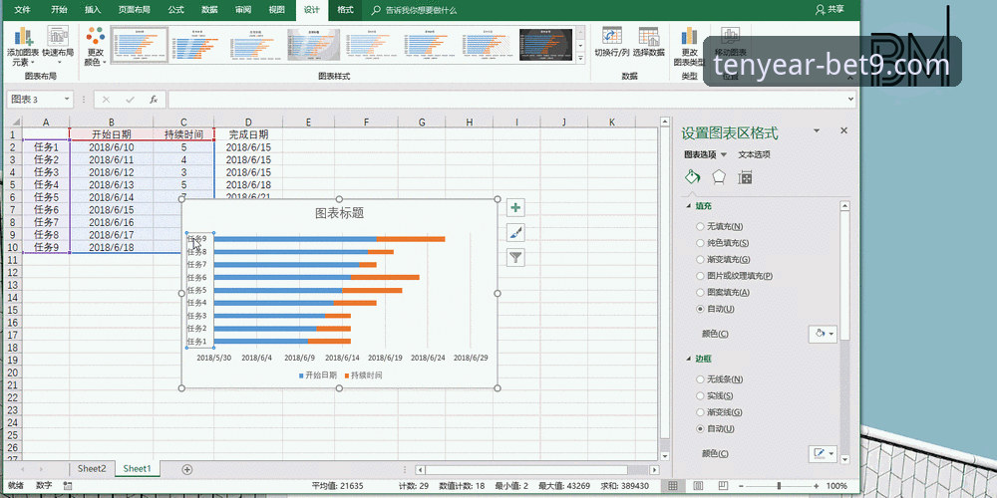Select No line border option
997x498 pixels.
[x=700, y=379]
